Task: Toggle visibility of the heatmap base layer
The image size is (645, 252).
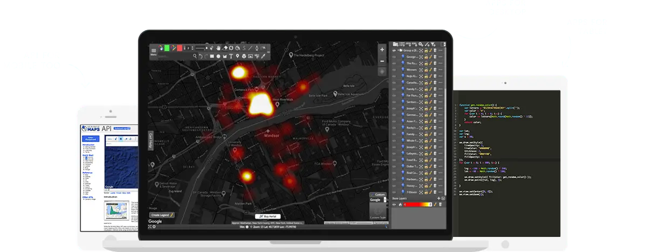Action: 394,205
